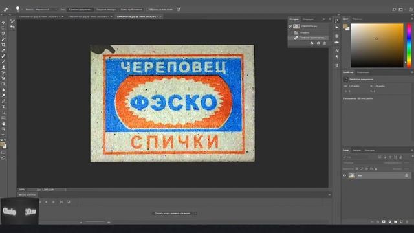Delete current state in History panel
Screen dimensions: 414x233
coord(325,43)
